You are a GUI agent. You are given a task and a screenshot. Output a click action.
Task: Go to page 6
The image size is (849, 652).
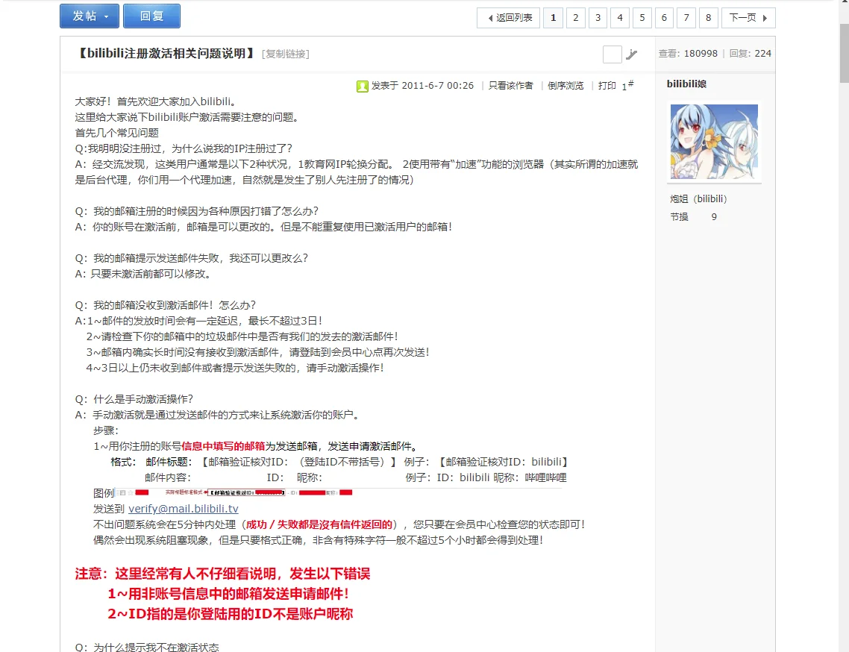[x=665, y=18]
